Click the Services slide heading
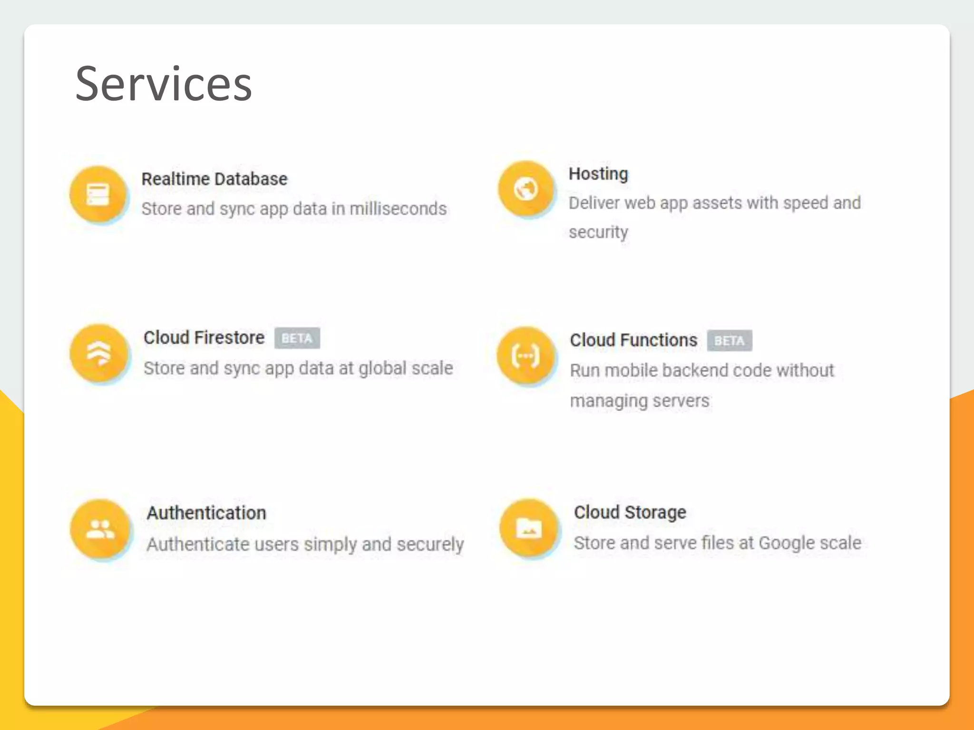The image size is (974, 730). pos(164,84)
